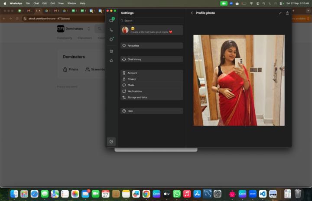This screenshot has height=201, width=312.
Task: Click the share icon above profile photo
Action: (x=287, y=13)
